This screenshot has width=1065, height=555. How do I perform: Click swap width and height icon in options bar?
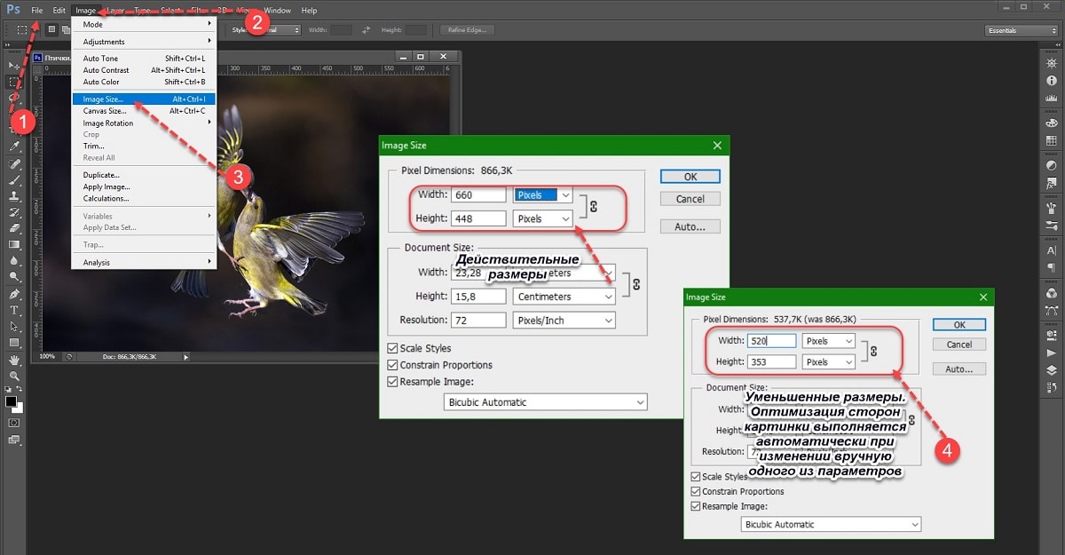(367, 30)
